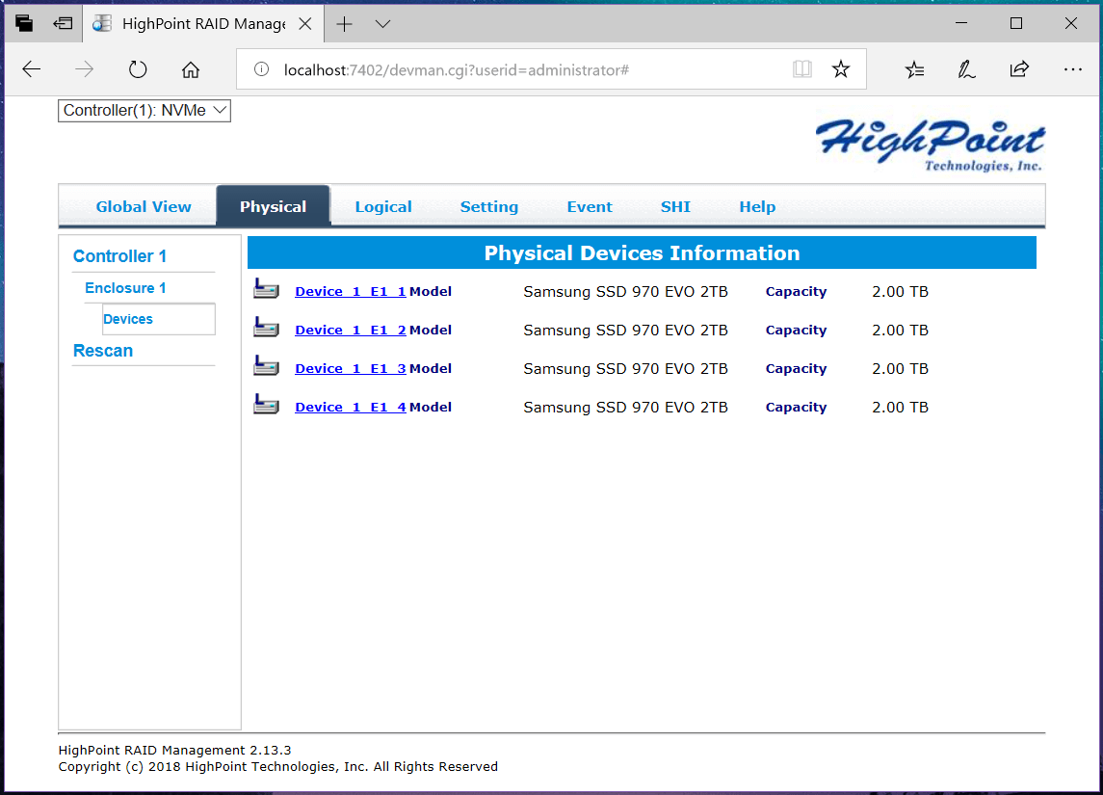This screenshot has width=1103, height=795.
Task: Click the drive icon for Device_1_E1_1
Action: click(266, 289)
